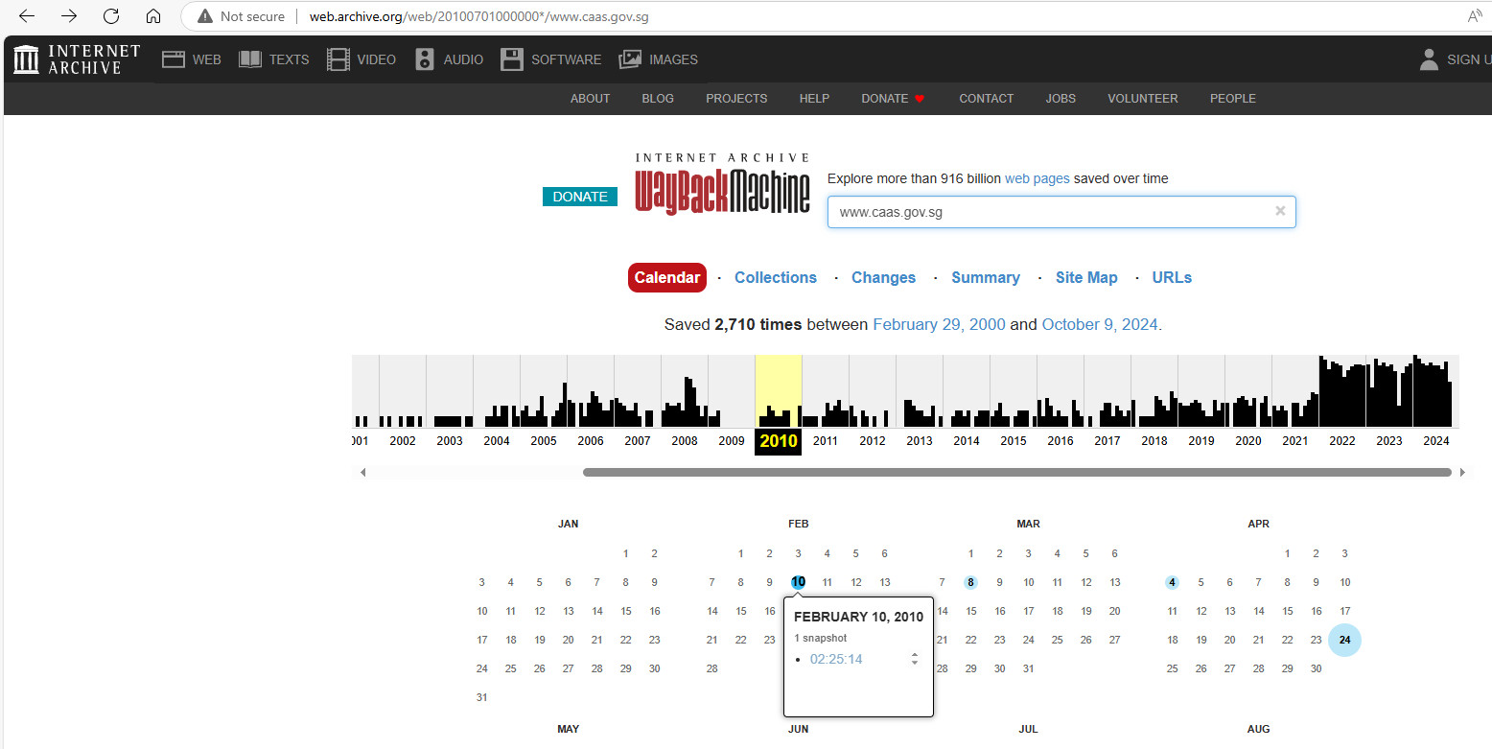The image size is (1492, 749).
Task: Select year 2022 on the timeline
Action: tap(1342, 441)
